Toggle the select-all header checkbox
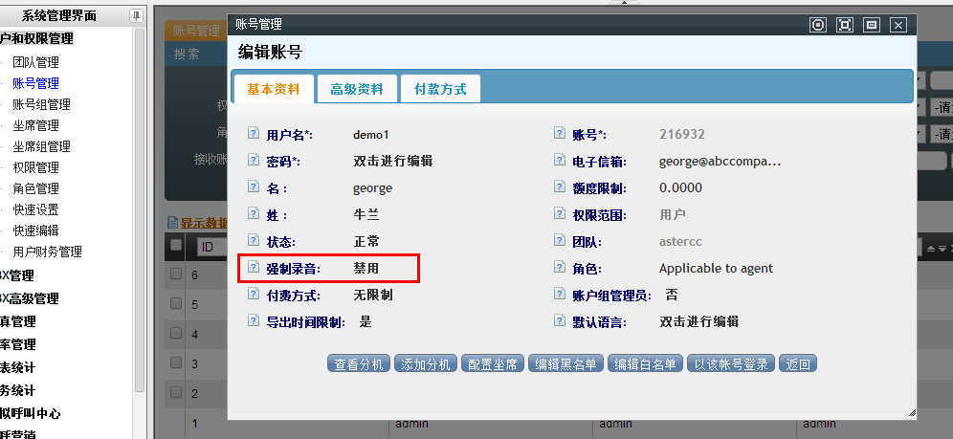The image size is (953, 439). coord(175,246)
